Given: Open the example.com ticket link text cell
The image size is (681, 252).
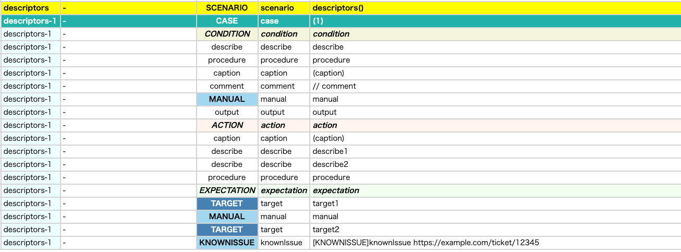Looking at the screenshot, I should pyautogui.click(x=495, y=243).
